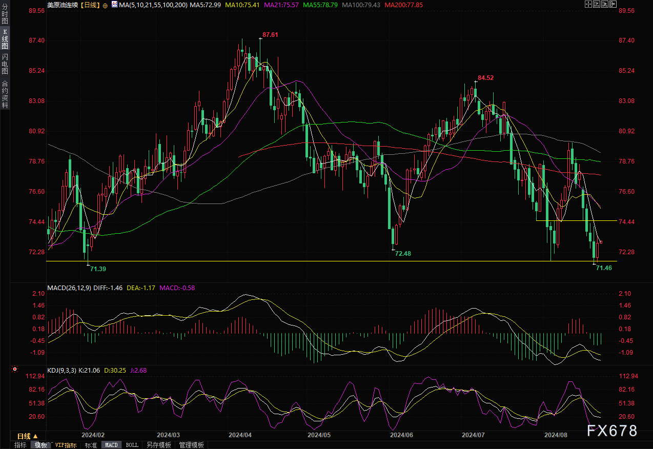This screenshot has height=449, width=653.
Task: Open the 合约资料 contract info tab
Action: tap(5, 94)
